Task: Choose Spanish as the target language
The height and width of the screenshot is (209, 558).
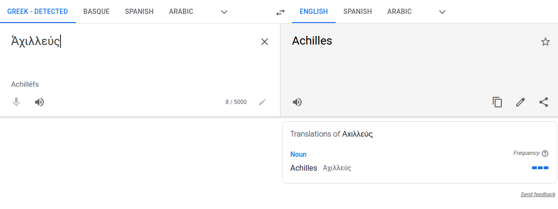Action: 358,12
